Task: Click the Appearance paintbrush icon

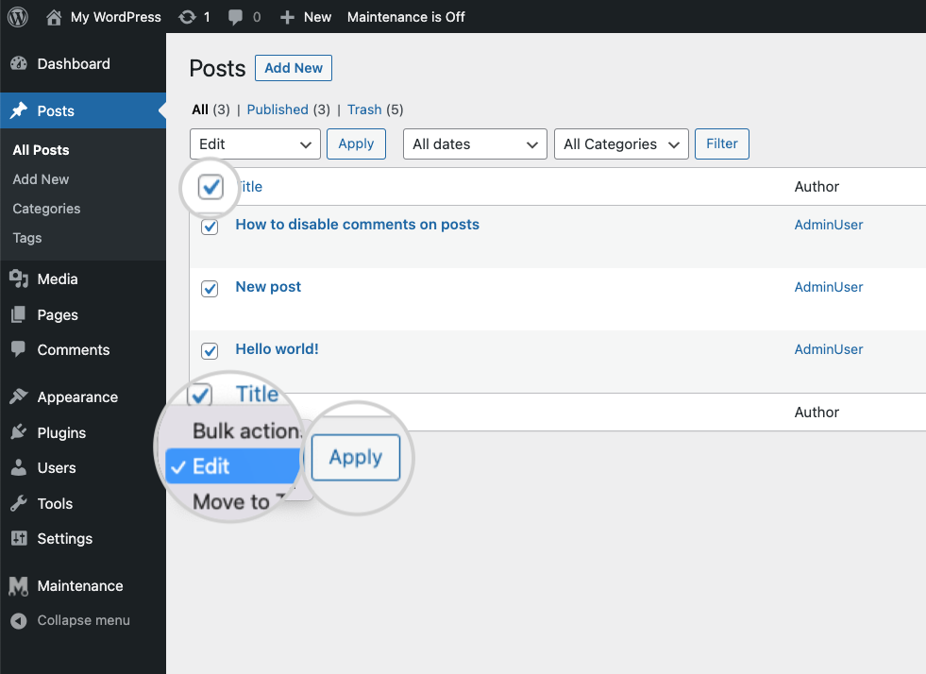Action: click(19, 396)
